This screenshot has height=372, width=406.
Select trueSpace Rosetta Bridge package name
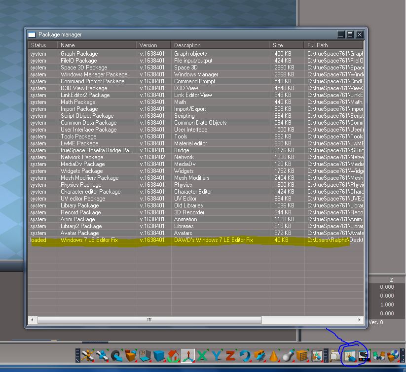tap(97, 150)
